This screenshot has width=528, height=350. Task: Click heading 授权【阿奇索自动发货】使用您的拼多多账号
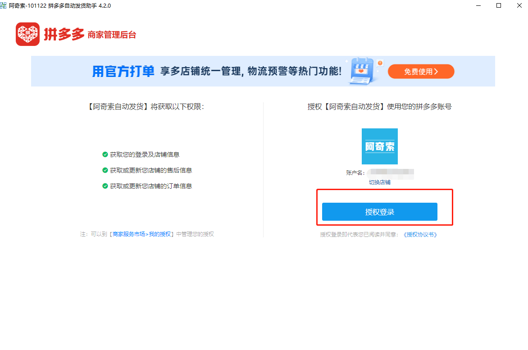coord(379,107)
